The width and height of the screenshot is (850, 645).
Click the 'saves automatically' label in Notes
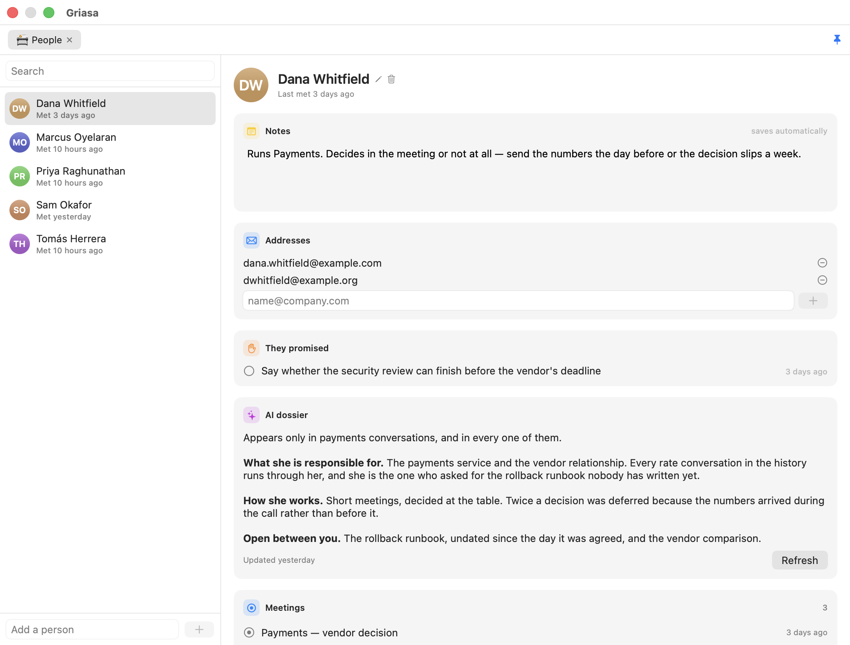789,131
